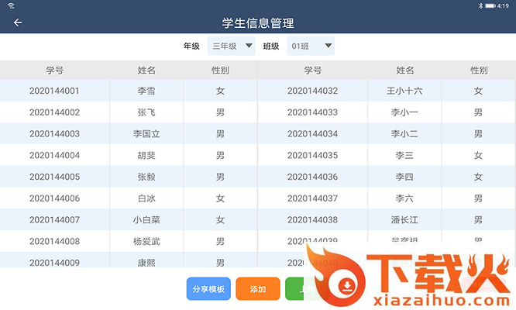This screenshot has height=310, width=516.
Task: Select student ID 2020144002 row
Action: pyautogui.click(x=54, y=112)
